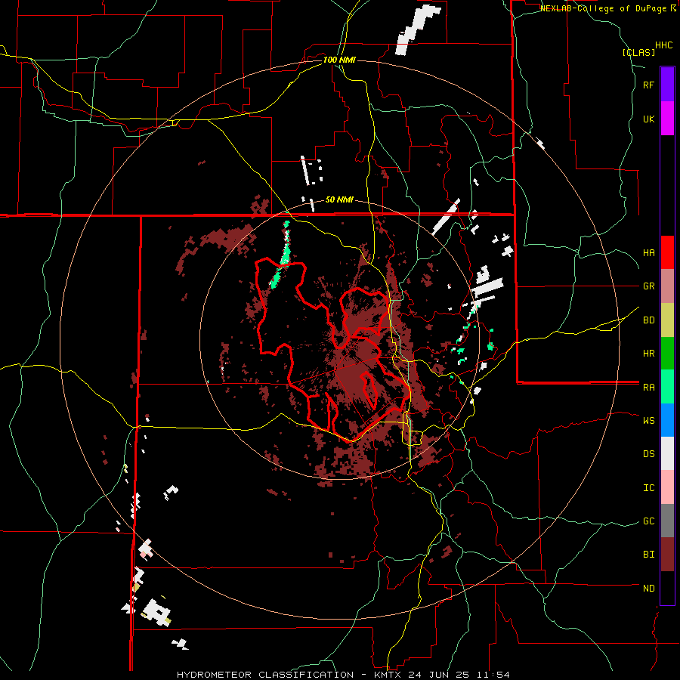Select the "BD" legend label
Viewport: 680px width, 680px height.
click(x=648, y=320)
